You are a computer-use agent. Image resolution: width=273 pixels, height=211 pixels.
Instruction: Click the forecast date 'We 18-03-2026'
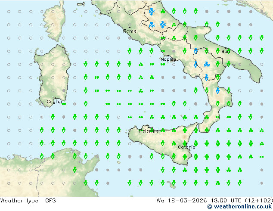[x=182, y=201]
